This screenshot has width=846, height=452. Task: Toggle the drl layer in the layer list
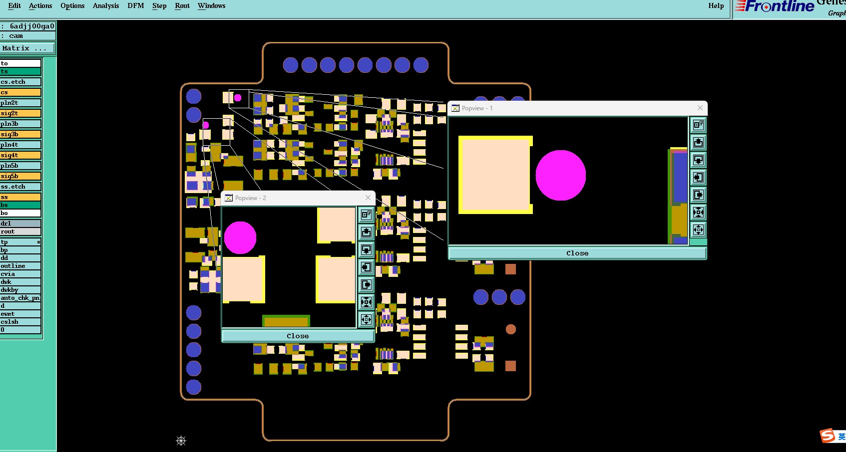coord(20,224)
